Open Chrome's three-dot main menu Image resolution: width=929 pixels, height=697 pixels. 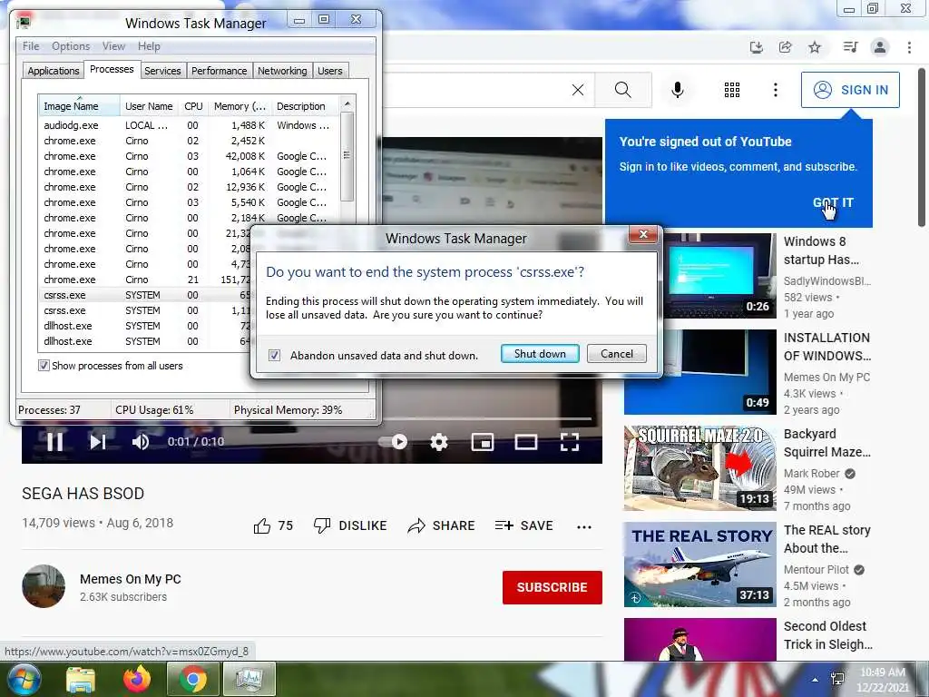coord(909,47)
